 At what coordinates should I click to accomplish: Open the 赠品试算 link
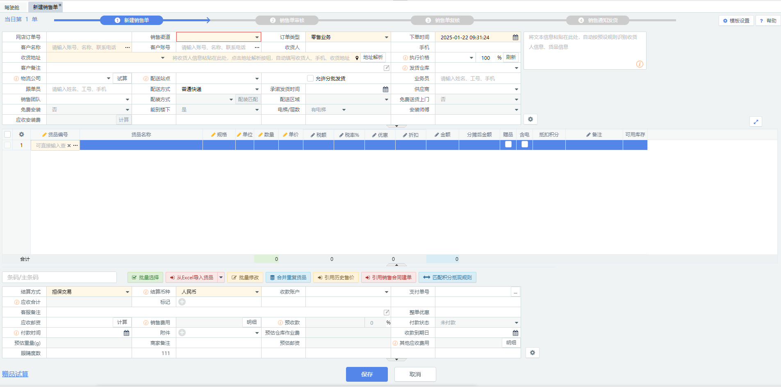[15, 374]
